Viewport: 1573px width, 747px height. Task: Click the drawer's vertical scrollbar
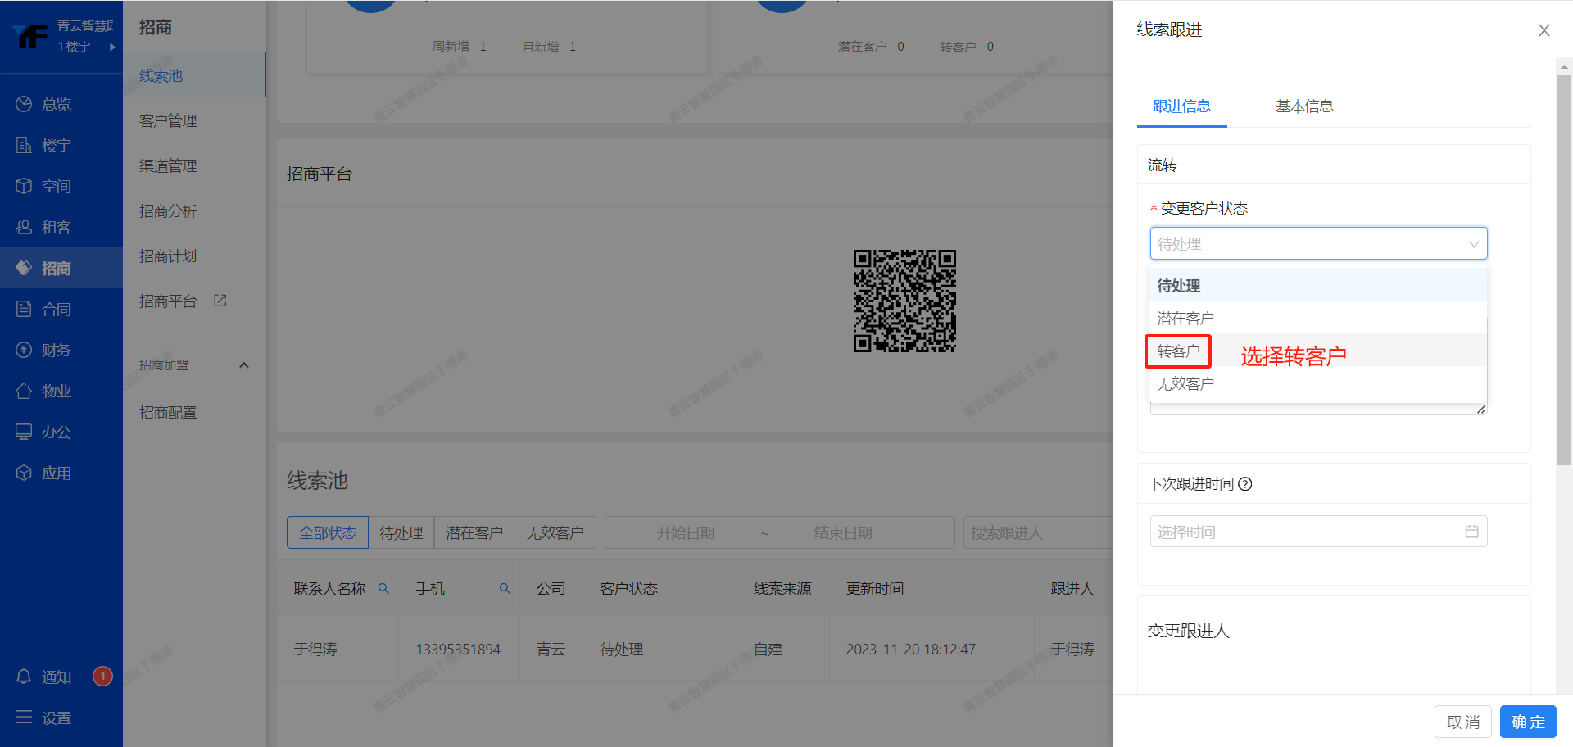(1564, 270)
